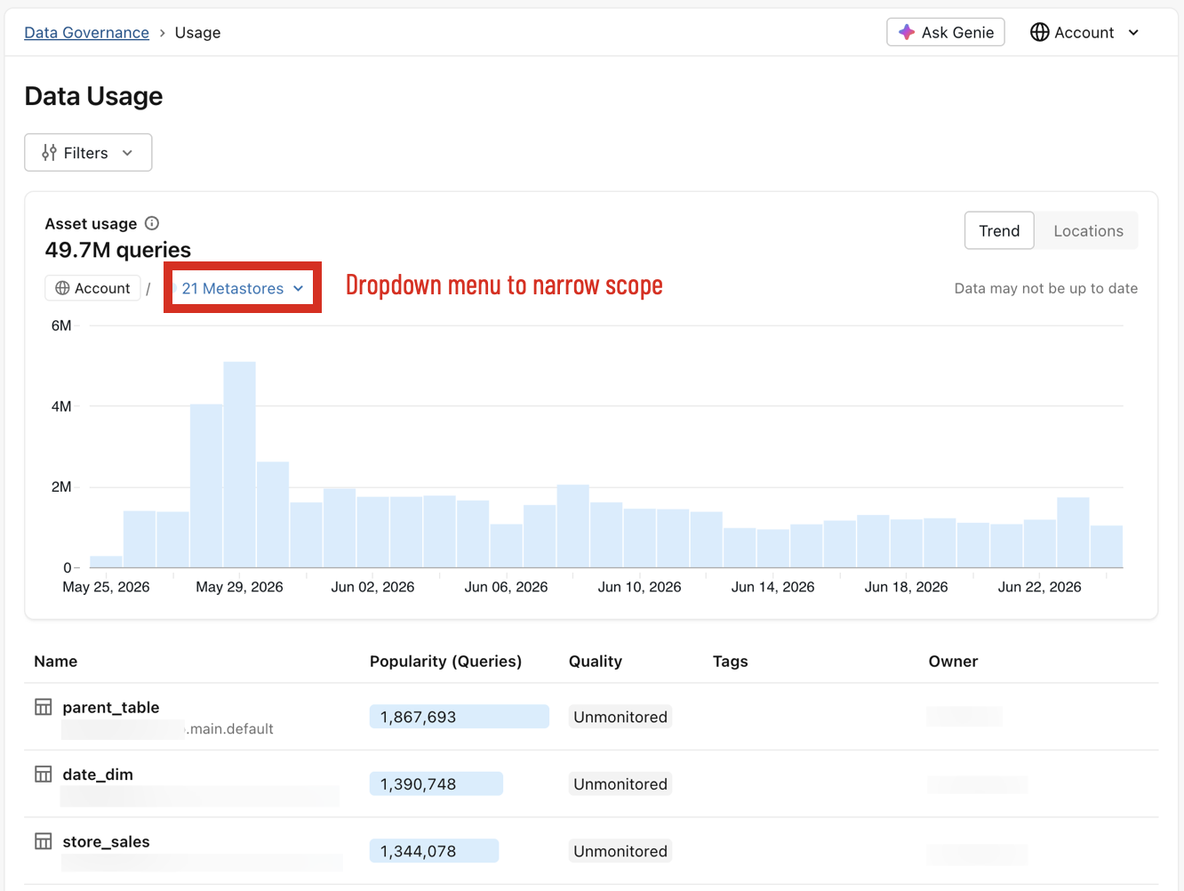Click the Owner column header
Image resolution: width=1184 pixels, height=891 pixels.
point(953,662)
